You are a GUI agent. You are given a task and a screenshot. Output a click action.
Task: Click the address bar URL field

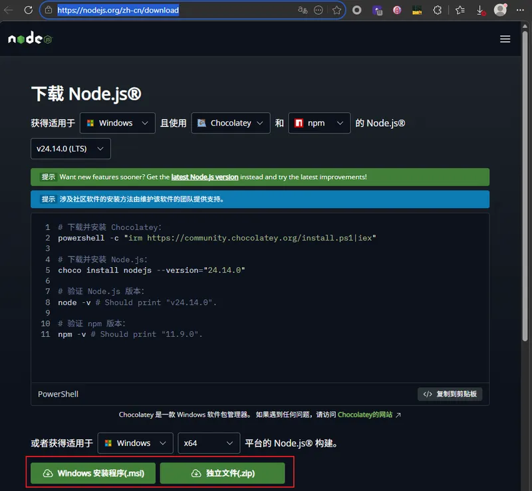193,10
